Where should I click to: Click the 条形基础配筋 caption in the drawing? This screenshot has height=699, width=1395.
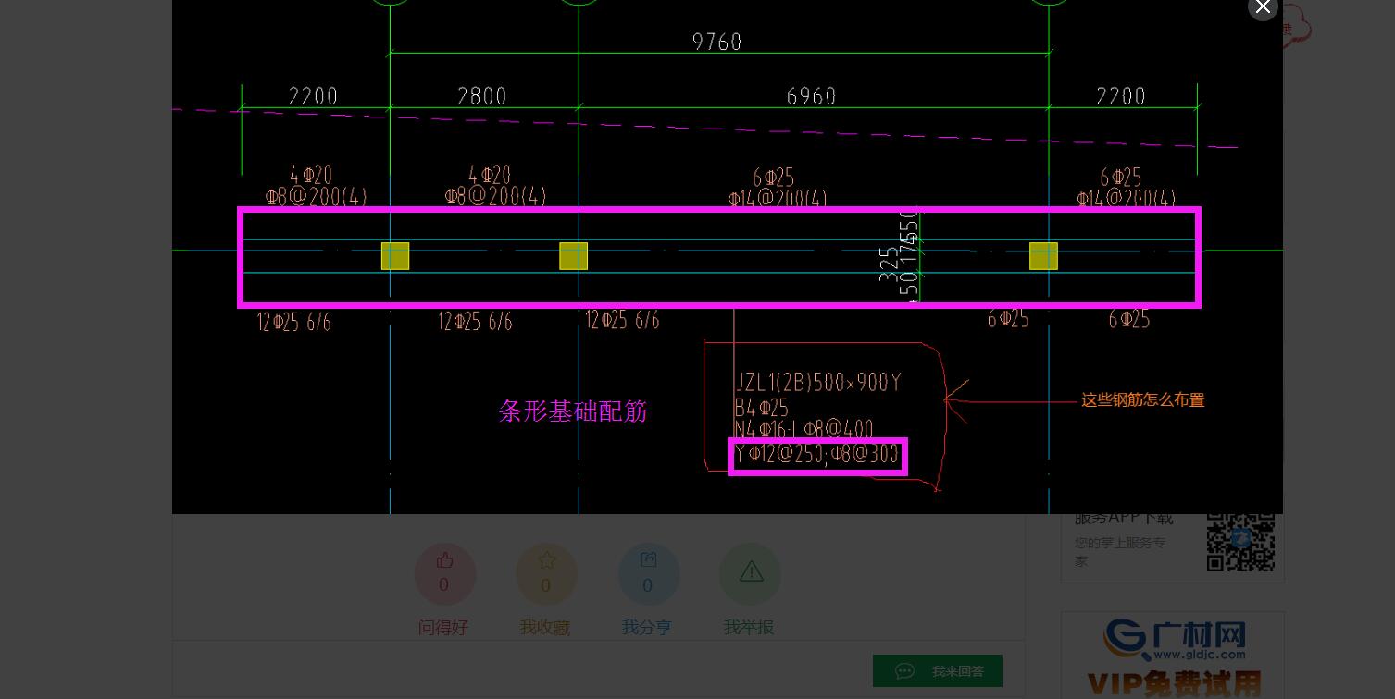click(x=573, y=411)
